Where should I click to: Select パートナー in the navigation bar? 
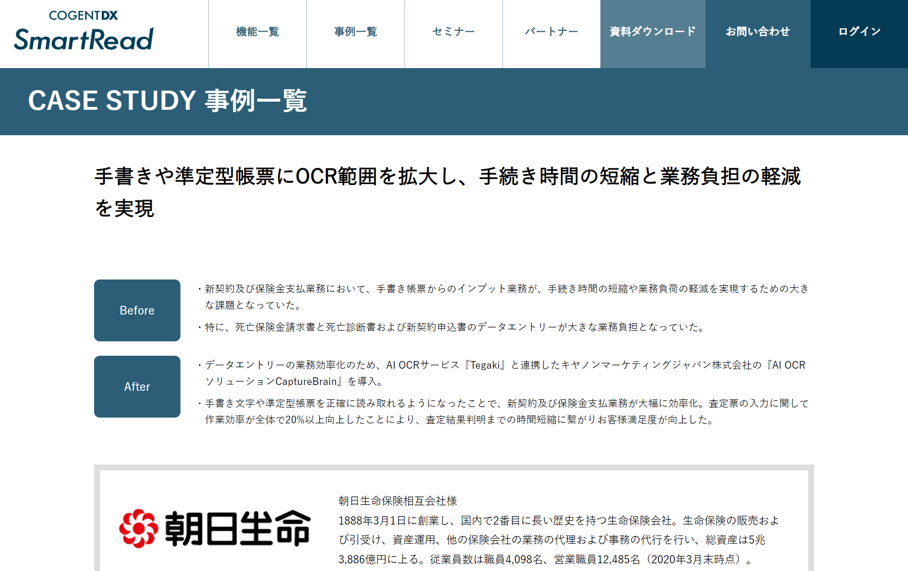pos(551,32)
